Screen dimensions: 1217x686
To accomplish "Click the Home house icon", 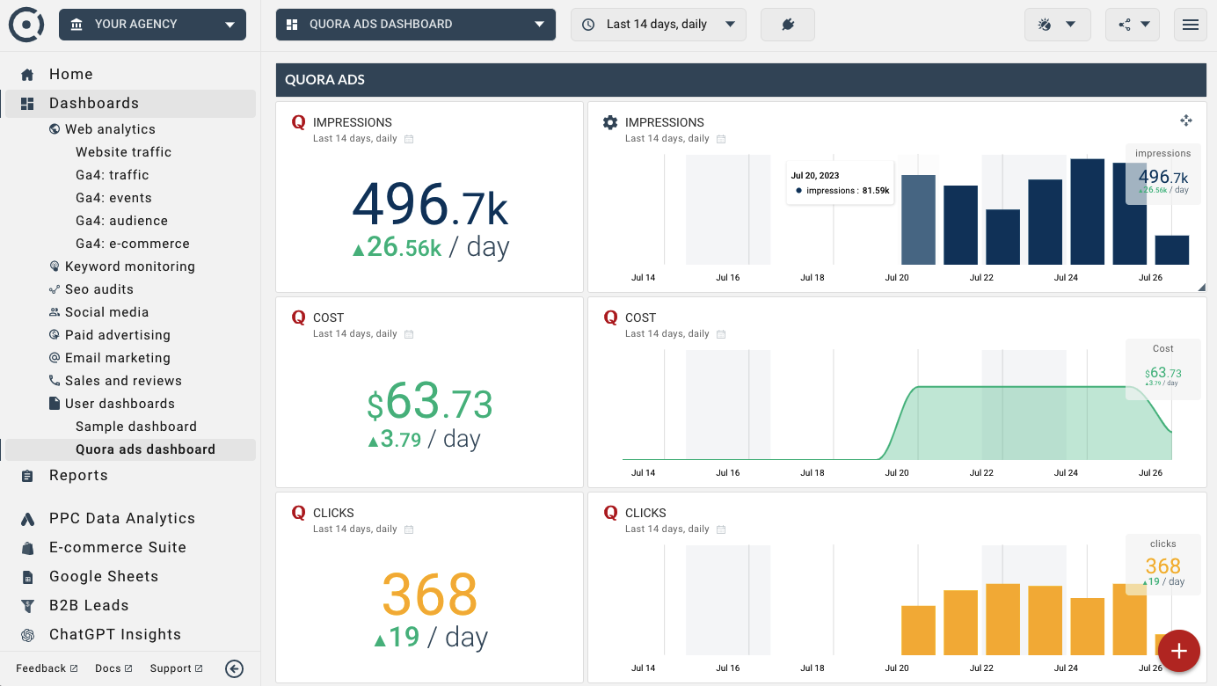I will (27, 75).
